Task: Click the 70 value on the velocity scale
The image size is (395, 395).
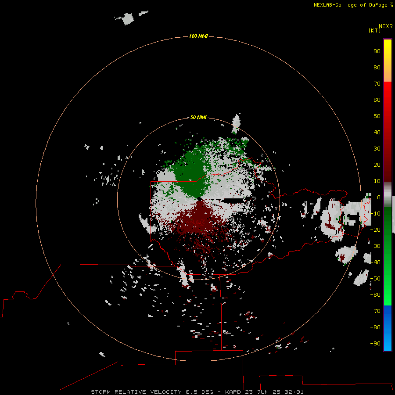Action: pos(377,84)
